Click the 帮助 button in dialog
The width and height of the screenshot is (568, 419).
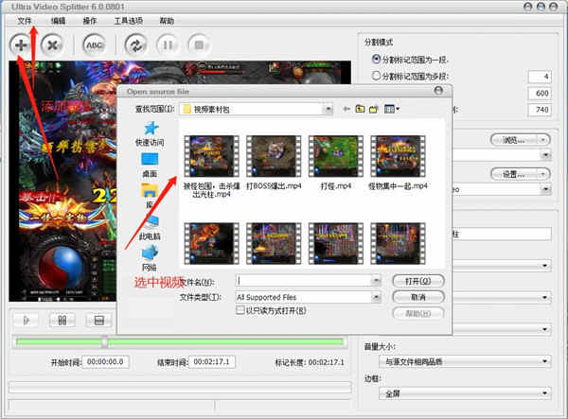click(x=418, y=313)
